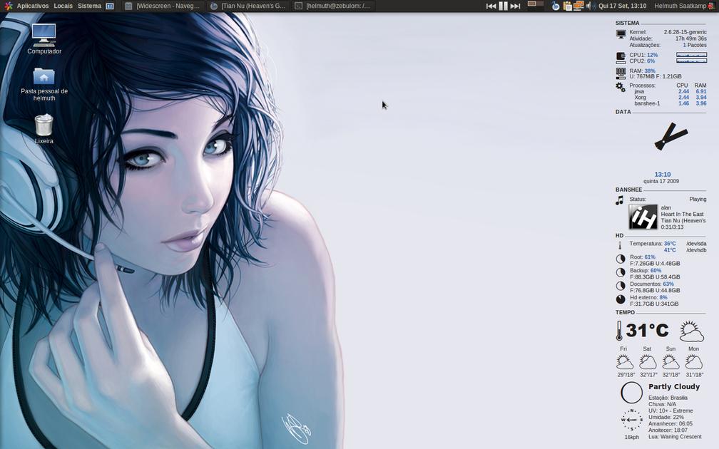Click the gears icon beside Processos
Image resolution: width=719 pixels, height=449 pixels.
tap(621, 87)
